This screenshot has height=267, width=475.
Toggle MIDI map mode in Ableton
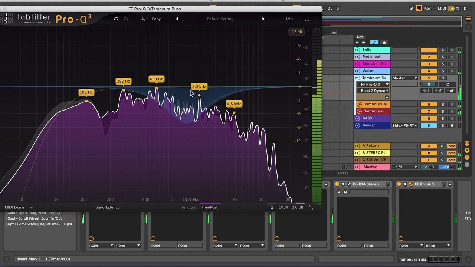click(442, 8)
